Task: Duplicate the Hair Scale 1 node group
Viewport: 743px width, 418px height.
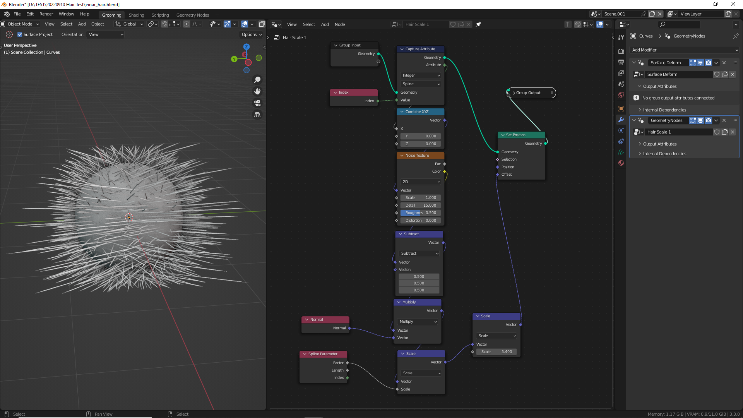Action: click(725, 132)
